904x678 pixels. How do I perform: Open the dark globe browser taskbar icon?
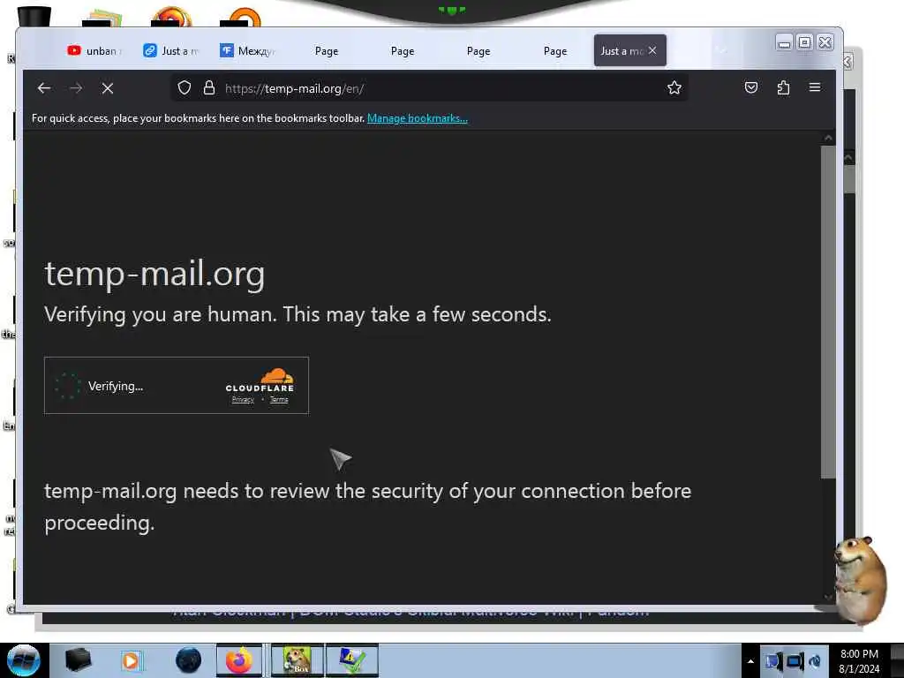click(189, 660)
